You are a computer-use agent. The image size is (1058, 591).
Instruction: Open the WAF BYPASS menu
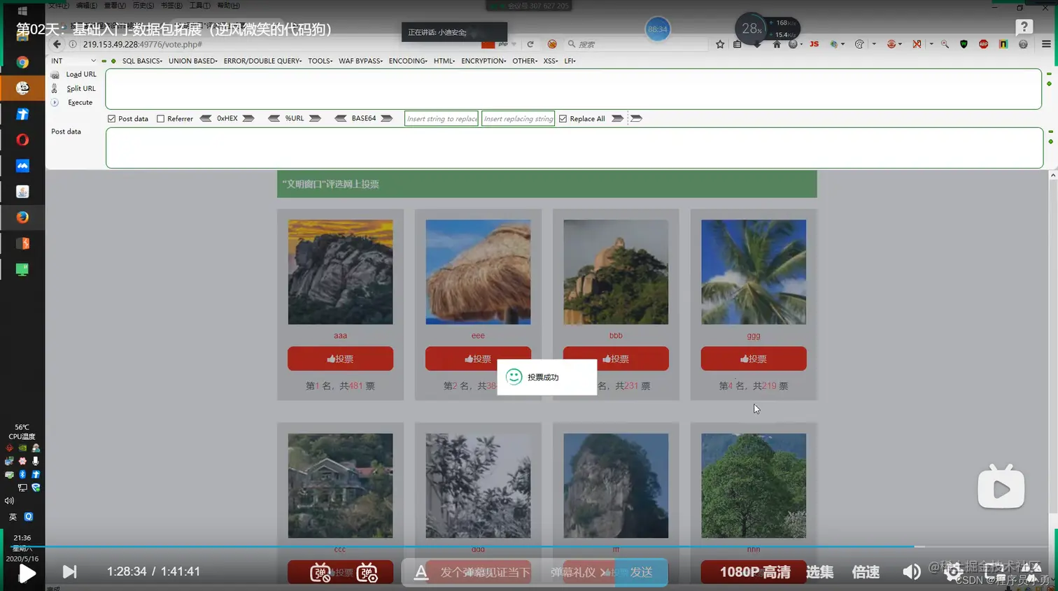(360, 61)
